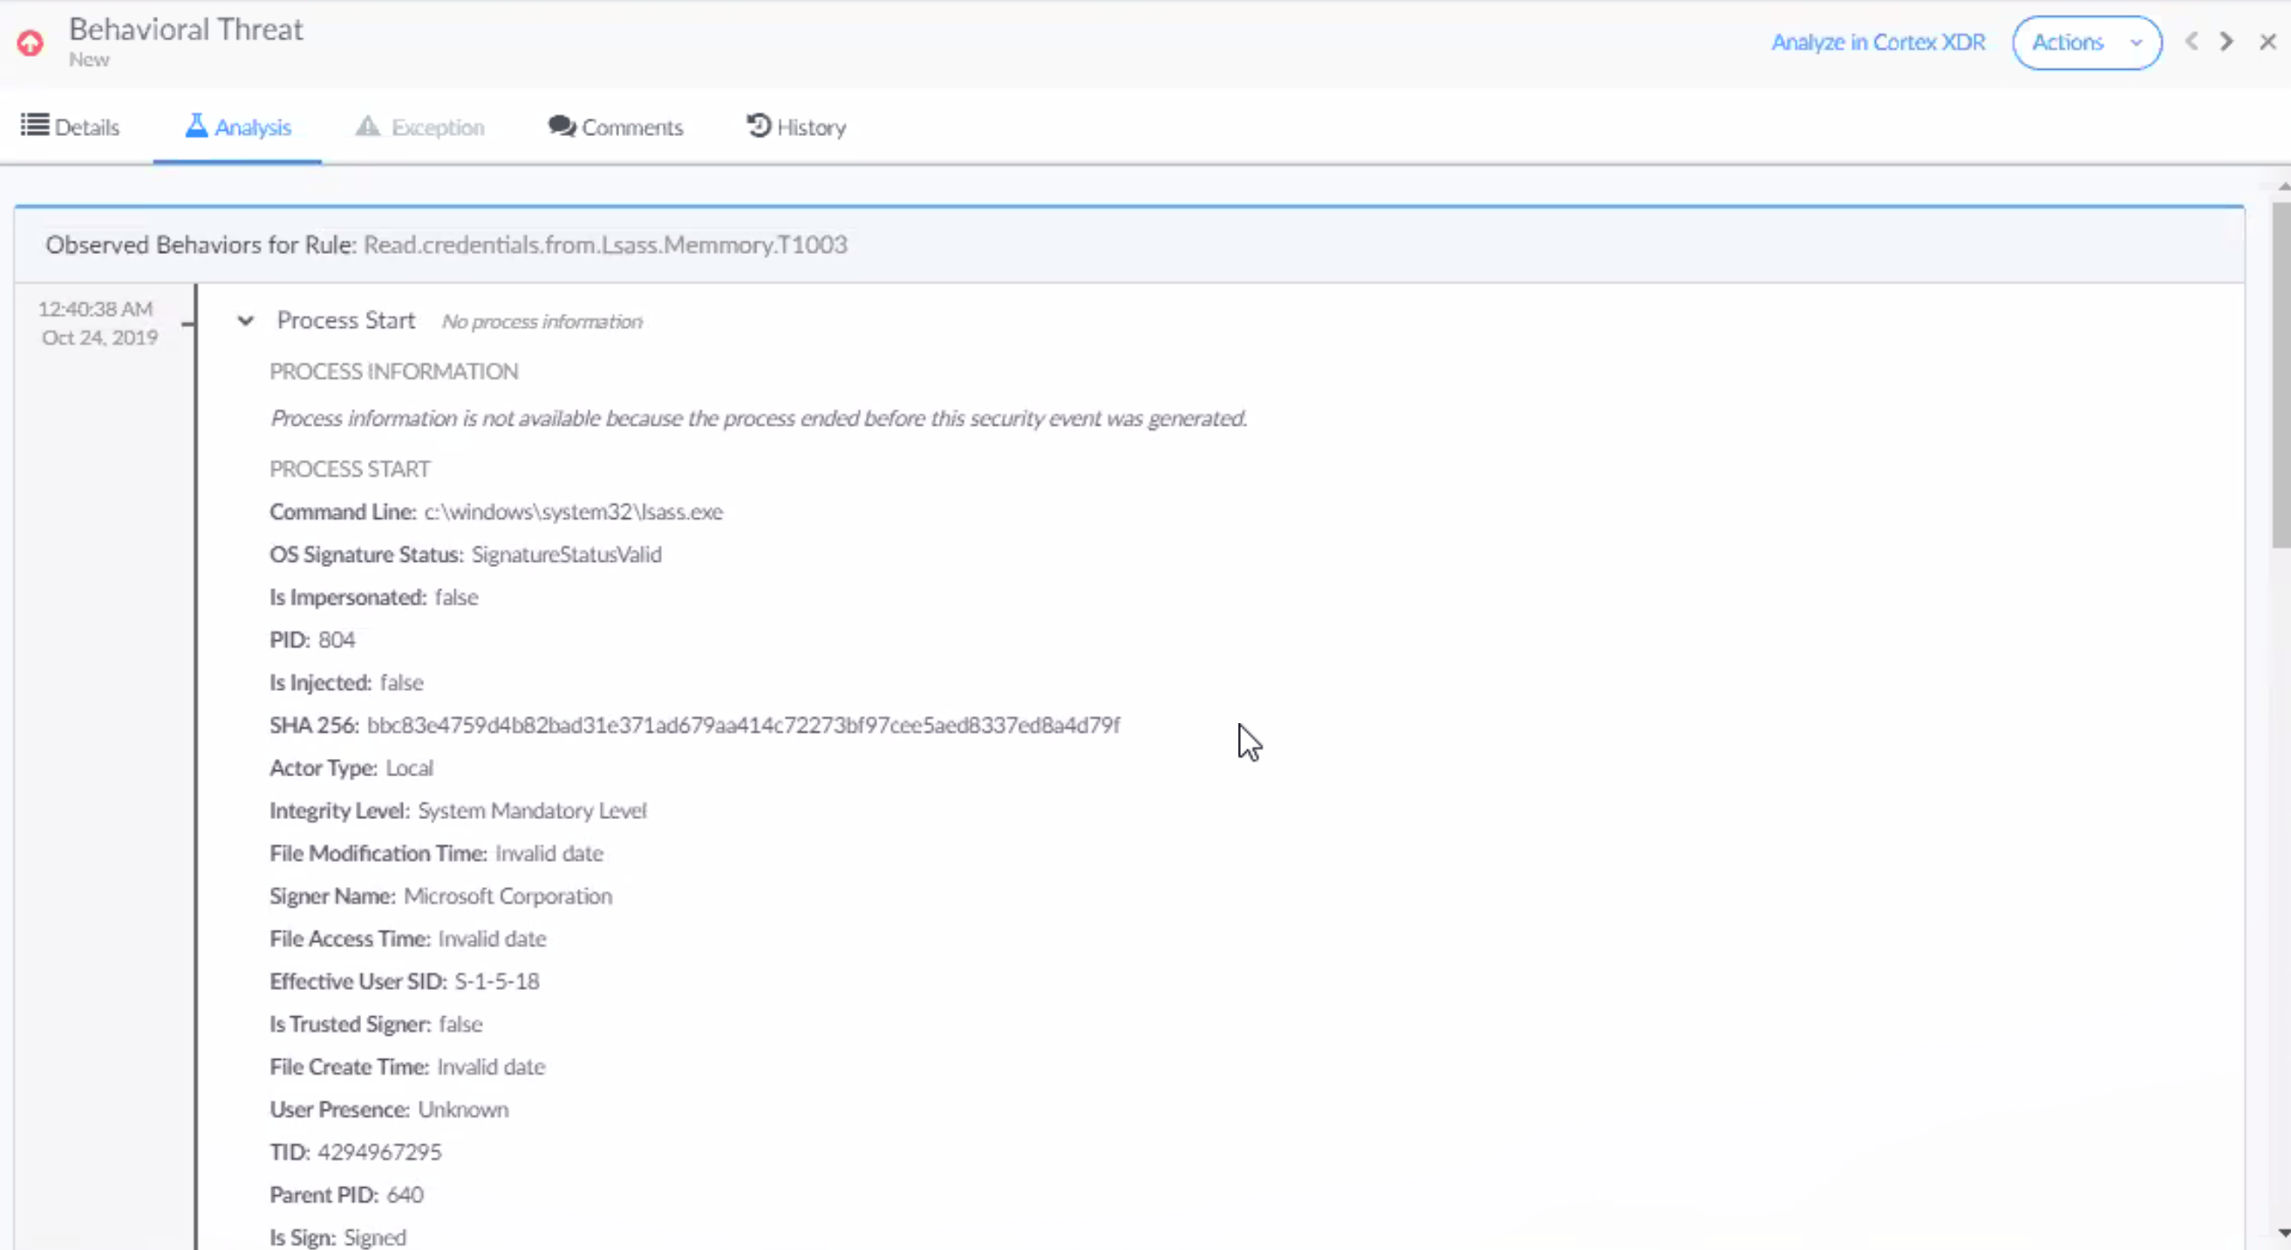This screenshot has width=2291, height=1250.
Task: Click Parent PID value 640
Action: point(406,1195)
